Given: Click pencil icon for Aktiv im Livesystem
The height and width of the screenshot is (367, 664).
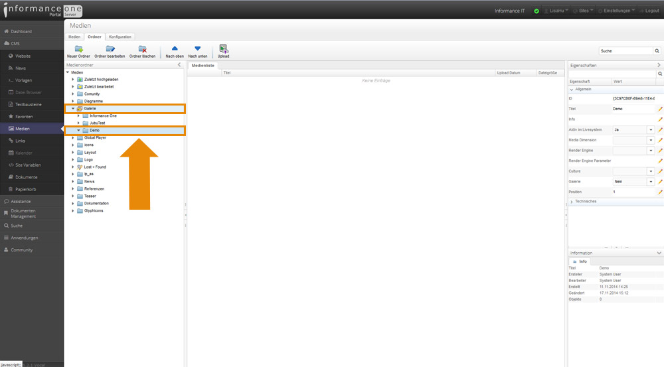Looking at the screenshot, I should point(660,130).
